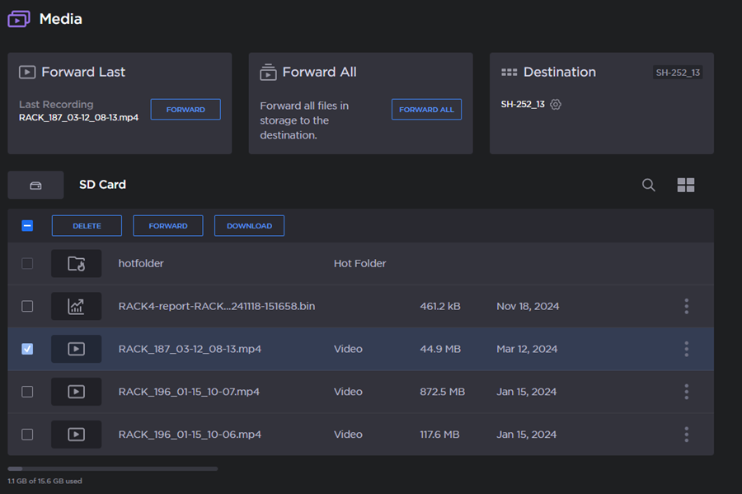Open options menu for RACK_196_01-15_10-06.mp4
Screen dimensions: 742x494
point(686,435)
